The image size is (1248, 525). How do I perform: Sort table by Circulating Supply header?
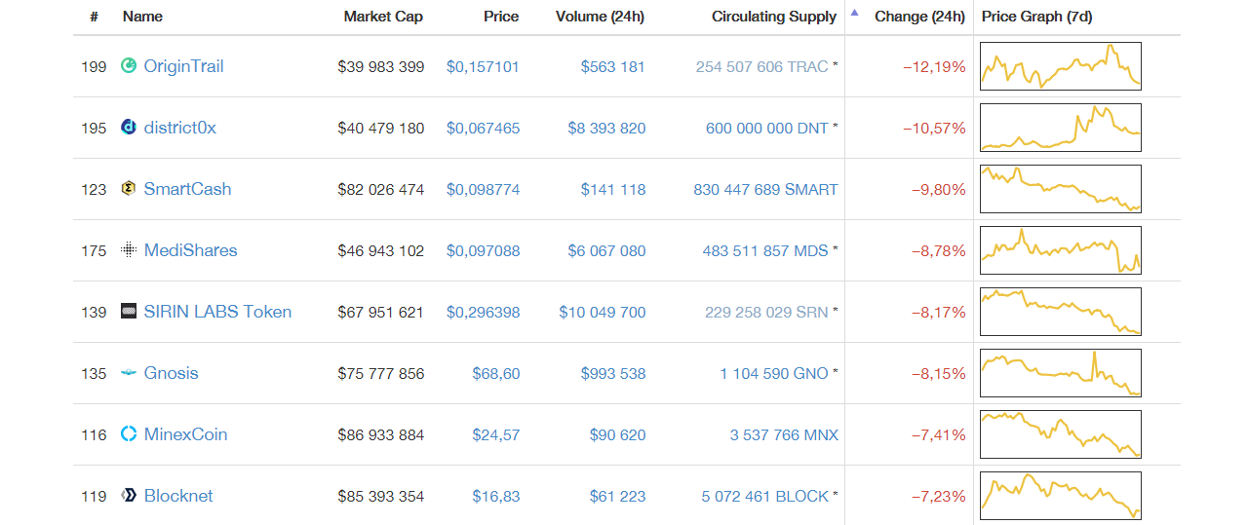(774, 17)
